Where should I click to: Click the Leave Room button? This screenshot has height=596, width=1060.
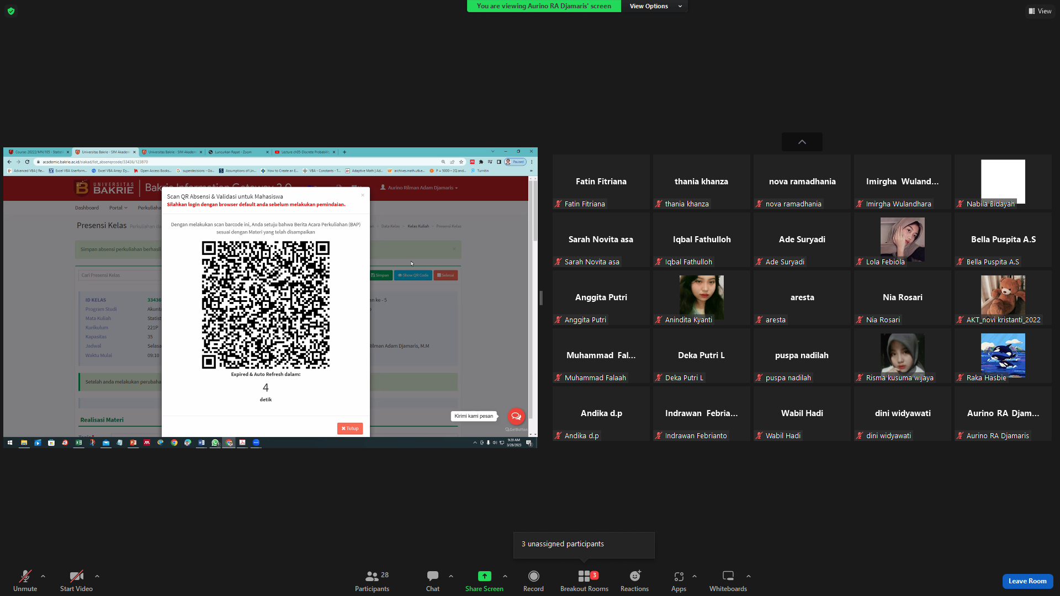point(1027,581)
